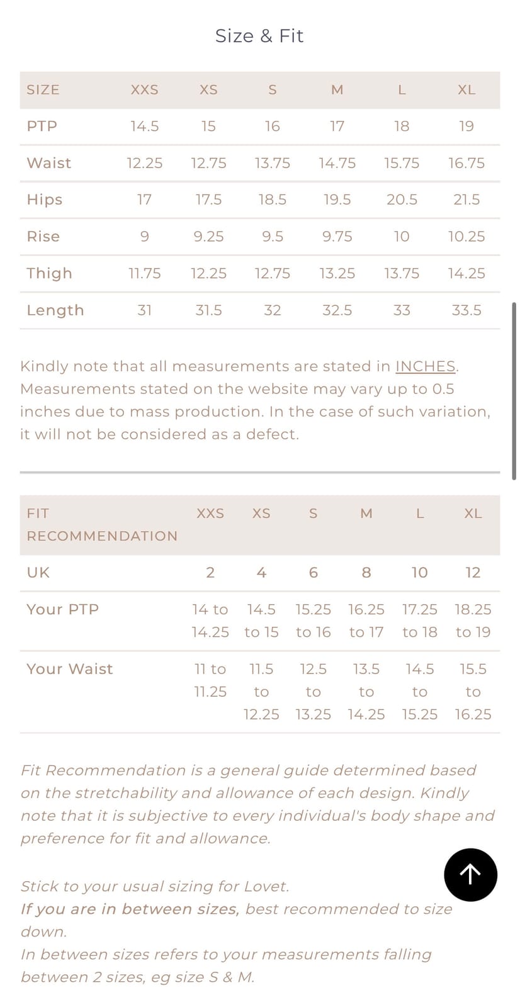Click the FIT RECOMMENDATION table header
This screenshot has width=520, height=1007.
tap(102, 525)
